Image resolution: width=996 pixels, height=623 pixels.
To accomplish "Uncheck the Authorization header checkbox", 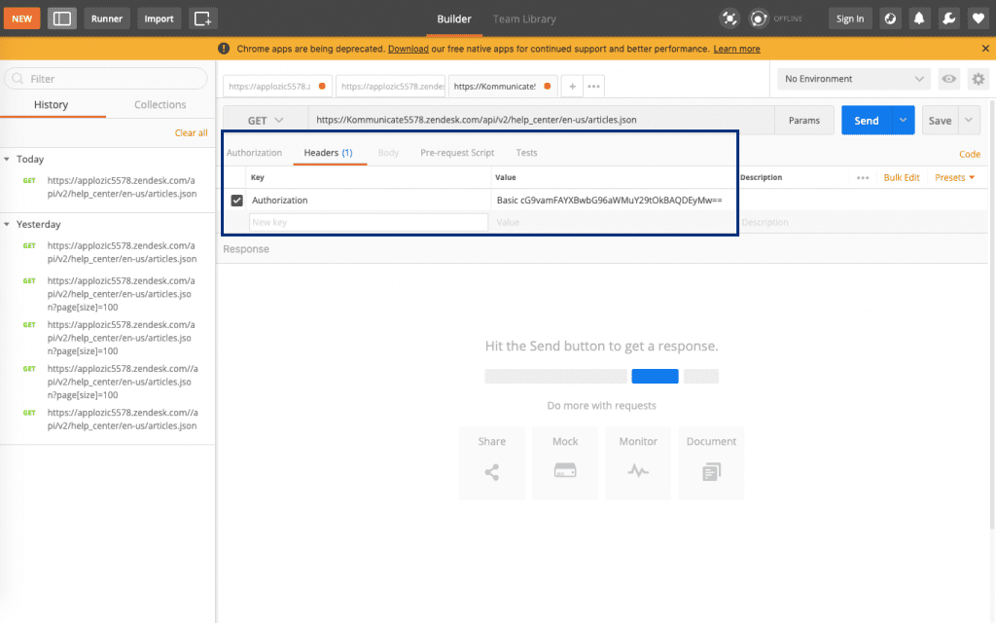I will pos(237,201).
